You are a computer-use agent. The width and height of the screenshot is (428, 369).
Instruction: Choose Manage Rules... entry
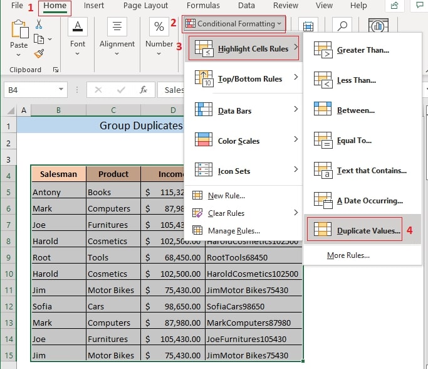(244, 231)
